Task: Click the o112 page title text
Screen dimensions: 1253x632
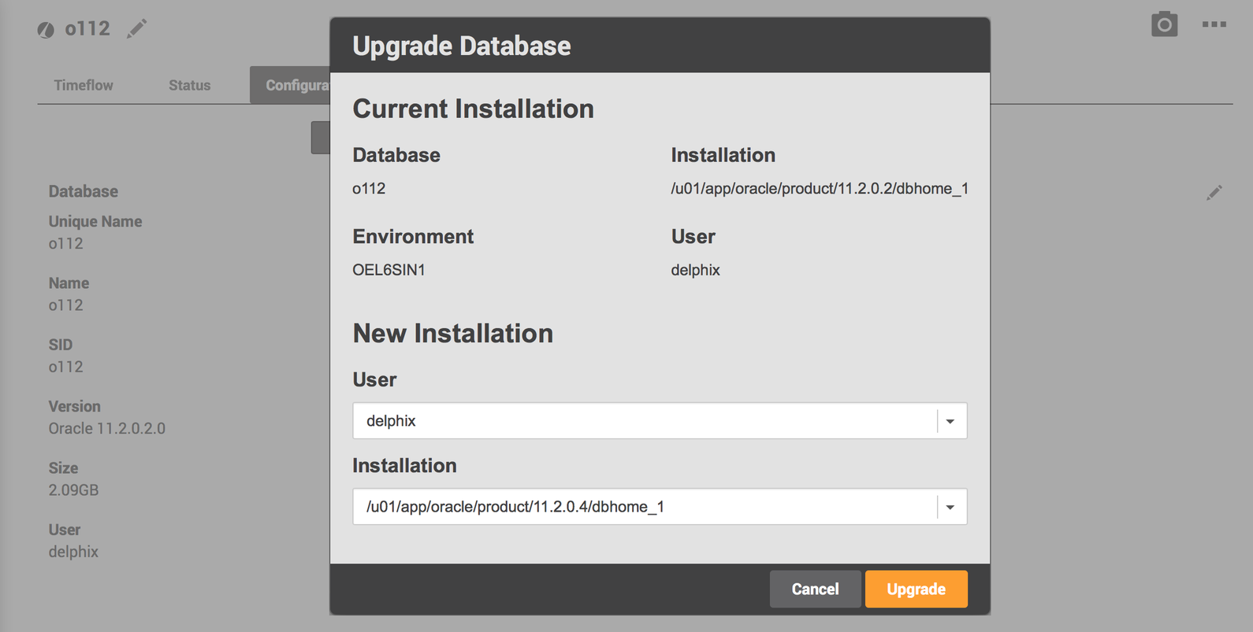Action: point(87,29)
